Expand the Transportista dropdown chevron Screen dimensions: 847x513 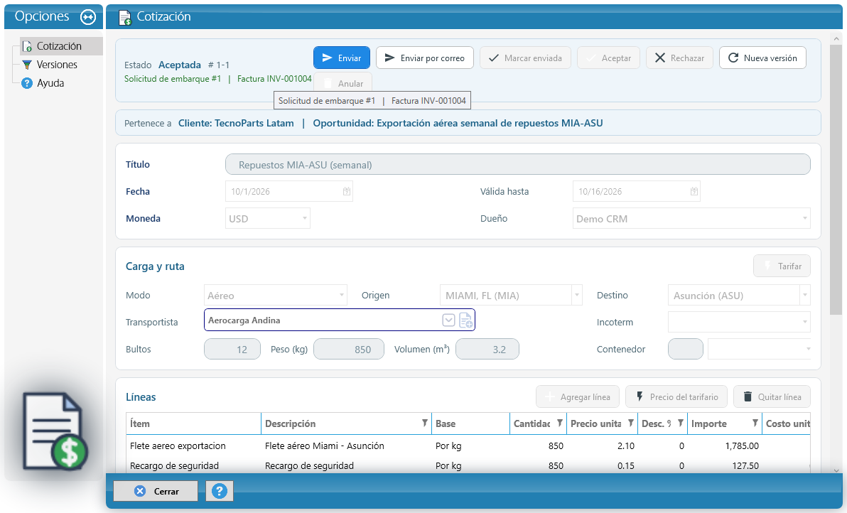click(448, 320)
